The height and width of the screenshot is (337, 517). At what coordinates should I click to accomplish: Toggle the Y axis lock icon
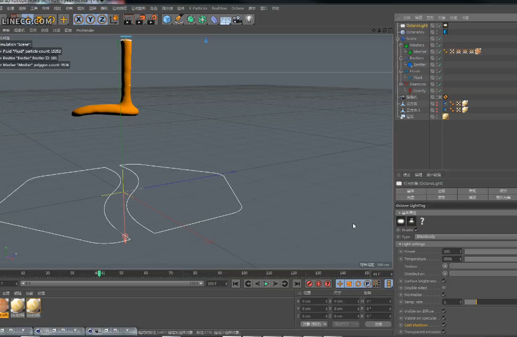click(x=90, y=20)
